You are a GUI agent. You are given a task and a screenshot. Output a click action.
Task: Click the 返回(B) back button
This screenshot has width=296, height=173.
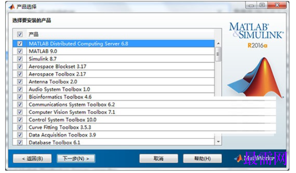point(32,158)
